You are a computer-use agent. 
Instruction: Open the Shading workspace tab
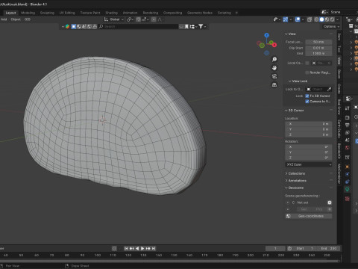pos(111,13)
